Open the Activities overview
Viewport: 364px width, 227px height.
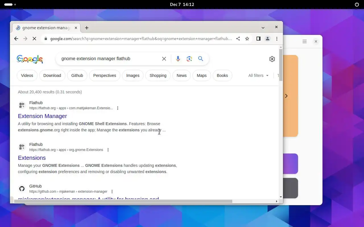10,5
